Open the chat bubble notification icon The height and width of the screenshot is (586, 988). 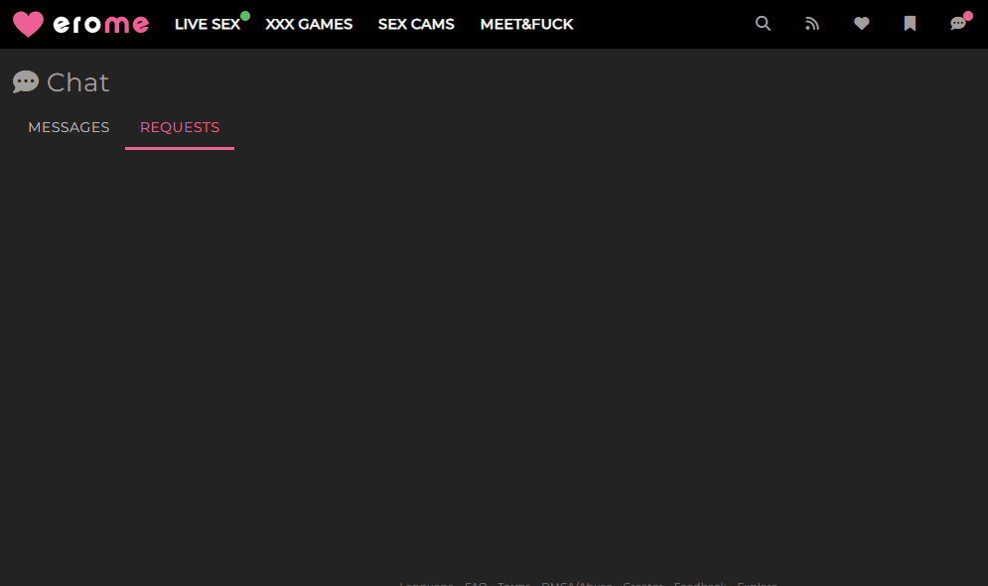(958, 23)
